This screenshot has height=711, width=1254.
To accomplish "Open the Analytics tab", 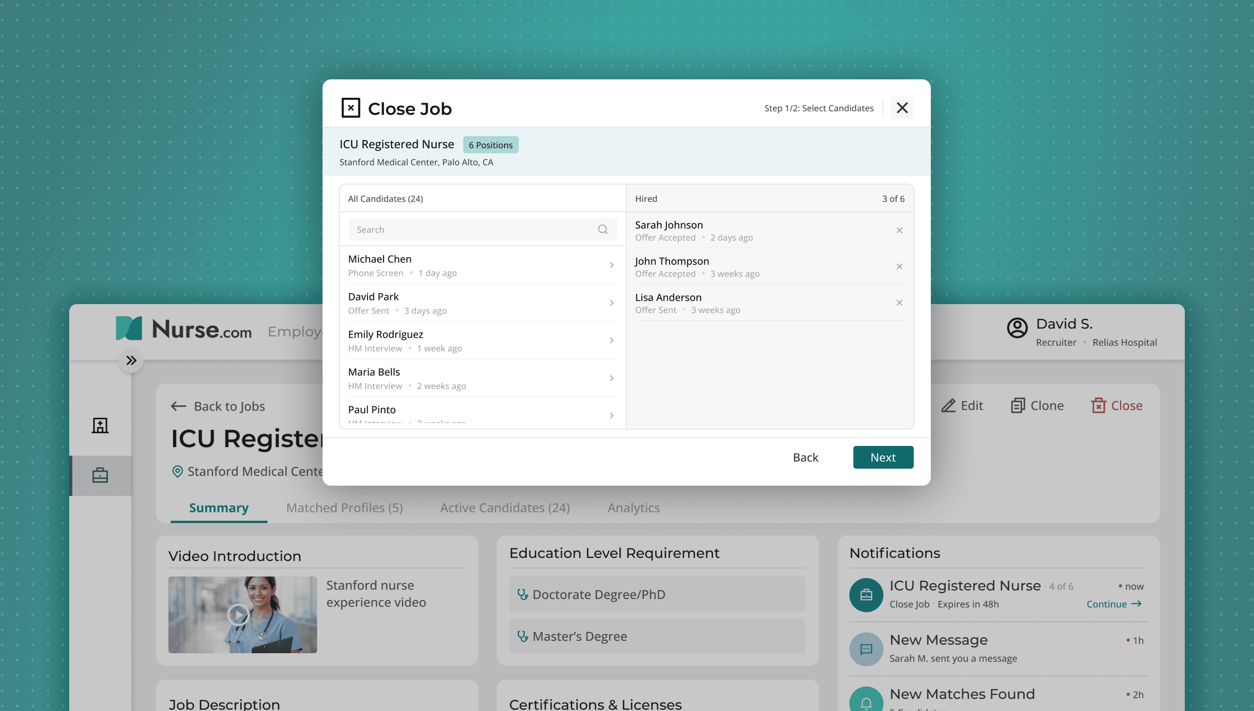I will 633,508.
